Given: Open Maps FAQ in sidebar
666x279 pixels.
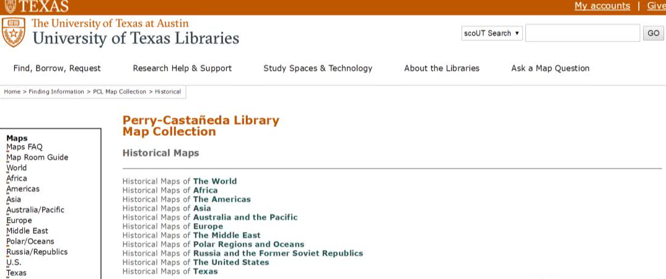Looking at the screenshot, I should tap(25, 147).
